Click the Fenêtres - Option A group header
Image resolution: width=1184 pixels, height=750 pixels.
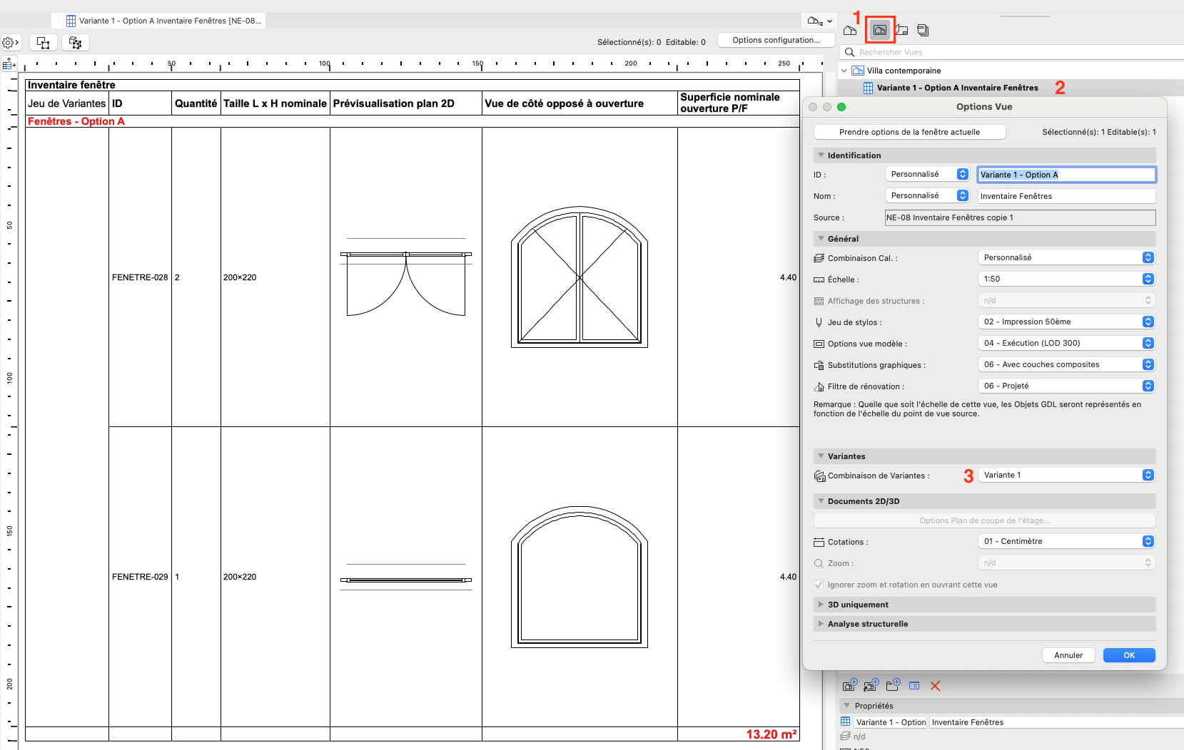pyautogui.click(x=76, y=121)
